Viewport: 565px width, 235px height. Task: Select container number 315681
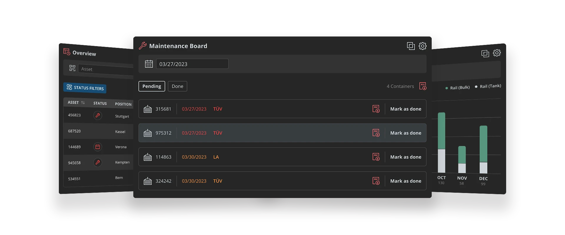[163, 109]
